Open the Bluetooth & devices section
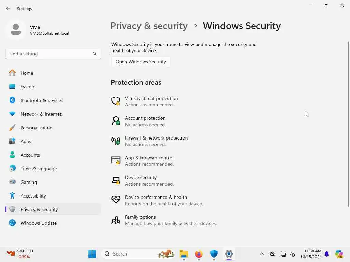The image size is (350, 262). (x=41, y=100)
